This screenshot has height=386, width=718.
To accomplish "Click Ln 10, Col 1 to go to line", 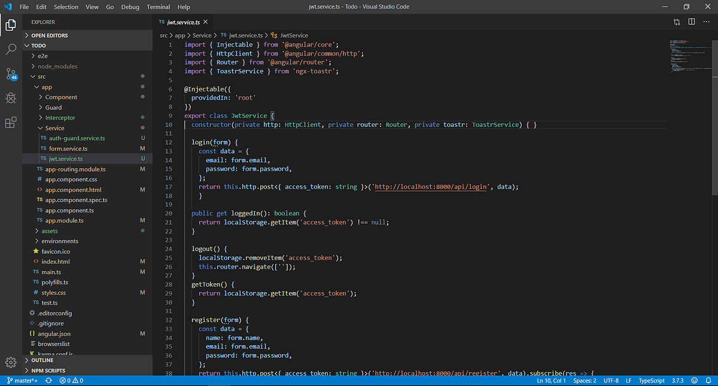I will coord(550,380).
